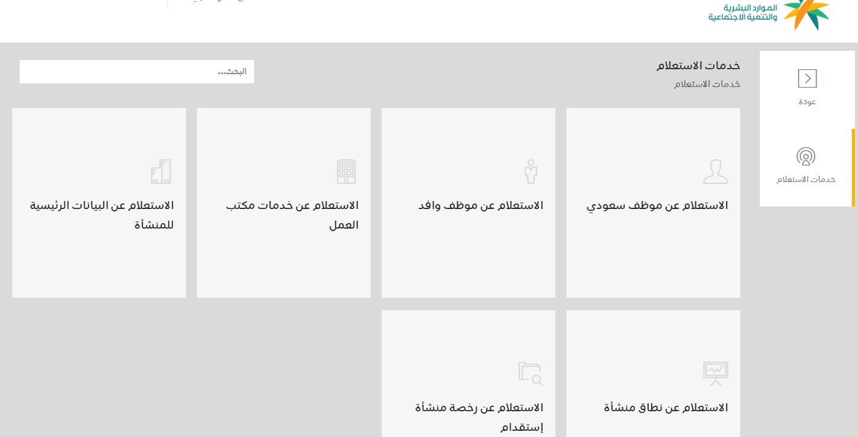Click the ministry star logo in header
This screenshot has width=858, height=437.
coord(806,13)
